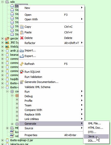The height and width of the screenshot is (145, 111).
Task: Click the Paste clipboard icon
Action: click(22, 32)
